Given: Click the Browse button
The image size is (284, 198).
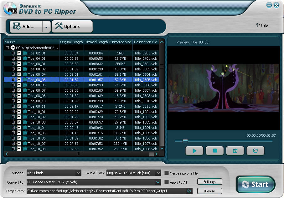Looking at the screenshot, I should [x=209, y=191].
